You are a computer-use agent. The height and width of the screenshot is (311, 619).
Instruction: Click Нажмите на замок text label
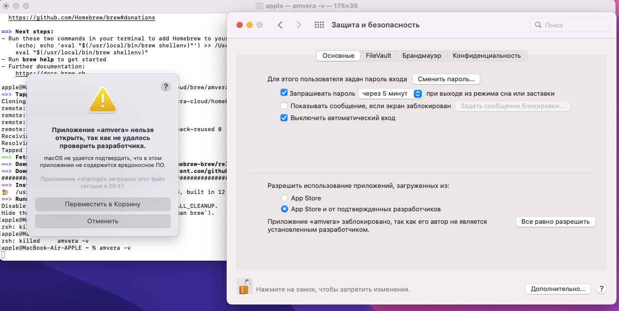point(333,289)
